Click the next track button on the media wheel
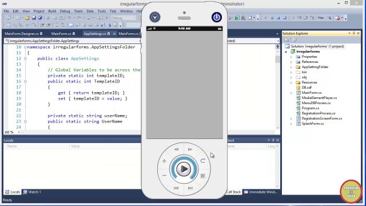This screenshot has width=366, height=206. (x=190, y=188)
